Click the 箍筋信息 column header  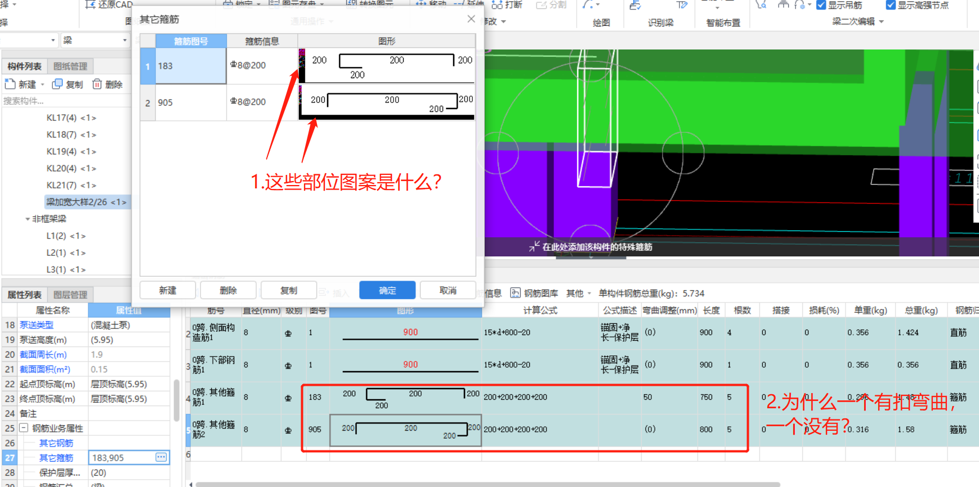(262, 41)
